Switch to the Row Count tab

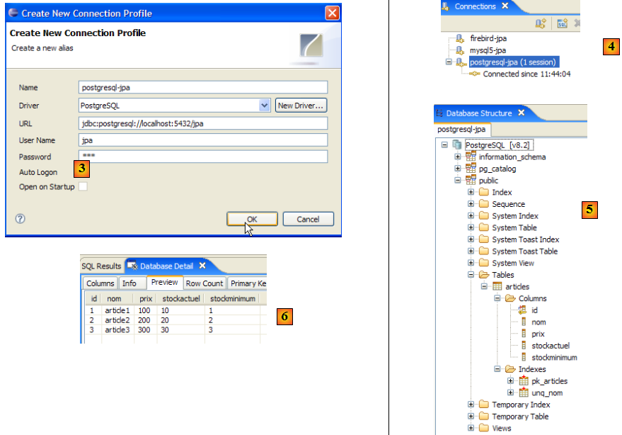(x=204, y=283)
